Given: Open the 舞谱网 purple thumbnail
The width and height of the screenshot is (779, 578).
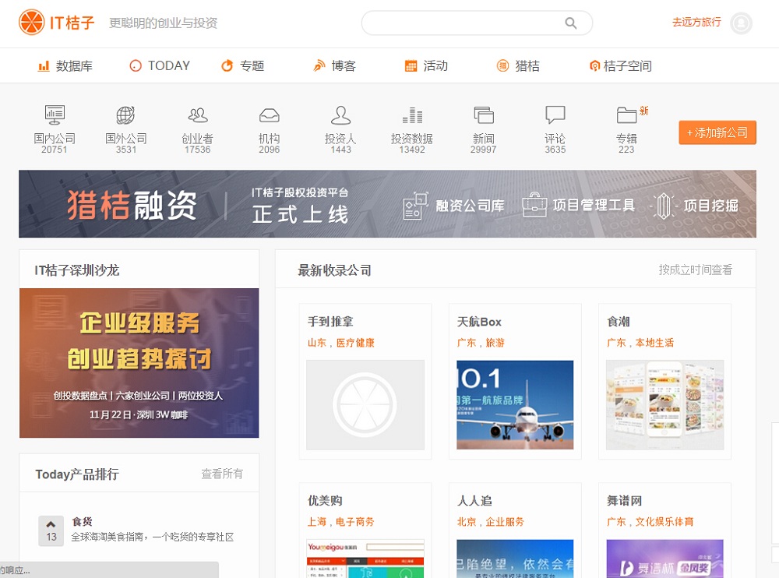Looking at the screenshot, I should coord(664,559).
